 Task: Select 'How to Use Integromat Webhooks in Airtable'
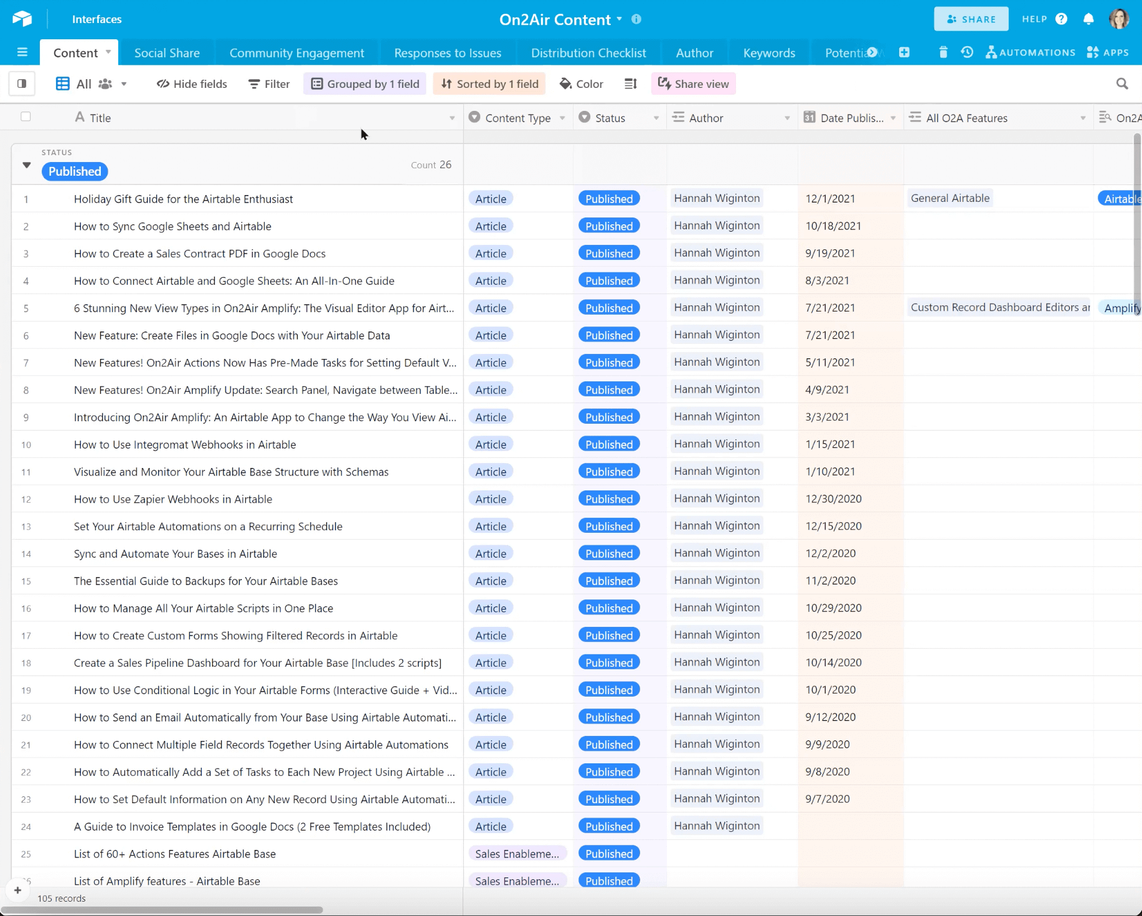185,444
